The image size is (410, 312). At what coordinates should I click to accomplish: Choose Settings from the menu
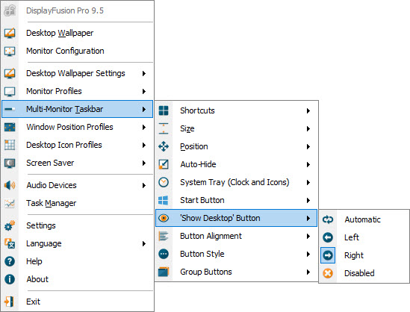tap(78, 225)
